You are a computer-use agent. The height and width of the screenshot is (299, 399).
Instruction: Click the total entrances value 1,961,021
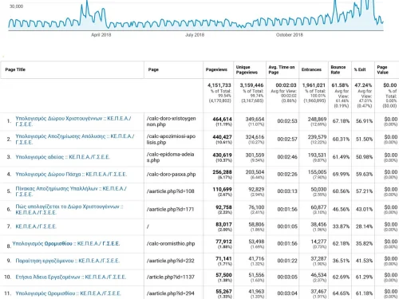point(314,85)
